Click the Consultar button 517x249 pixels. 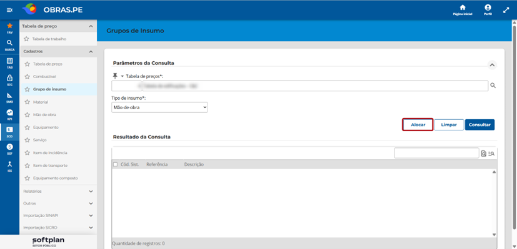click(x=479, y=125)
